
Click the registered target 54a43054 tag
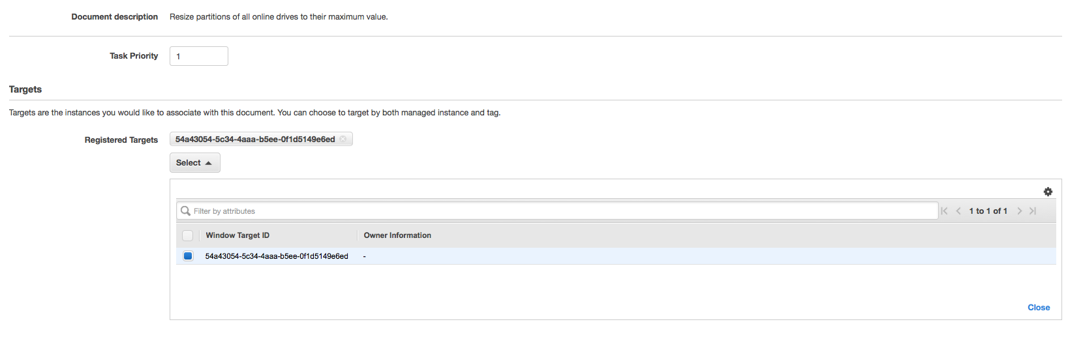point(255,139)
